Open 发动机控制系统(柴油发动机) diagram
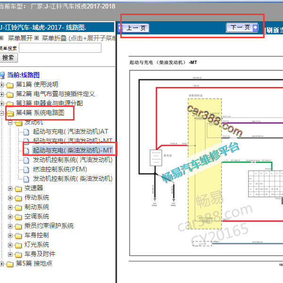The height and width of the screenshot is (283, 283). coord(73,178)
